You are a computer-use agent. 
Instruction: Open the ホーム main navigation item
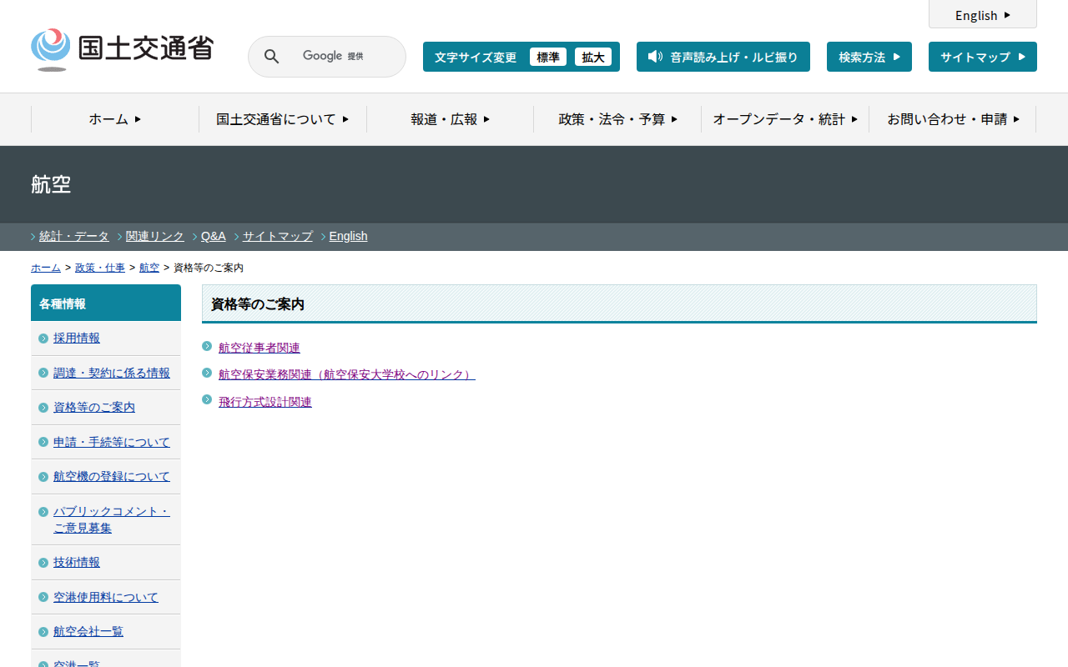tap(115, 119)
